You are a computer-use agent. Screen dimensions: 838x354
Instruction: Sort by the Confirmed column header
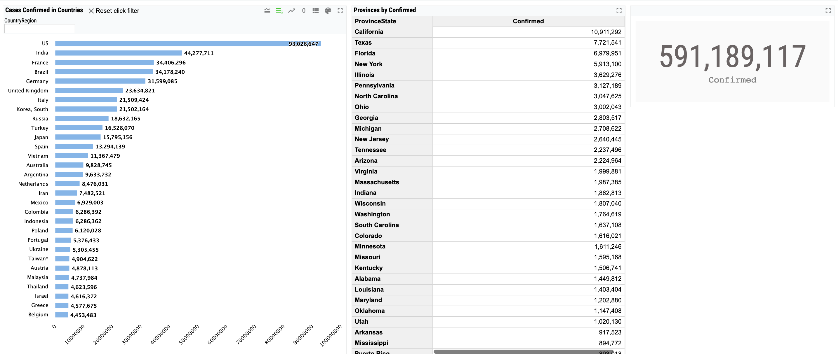528,21
